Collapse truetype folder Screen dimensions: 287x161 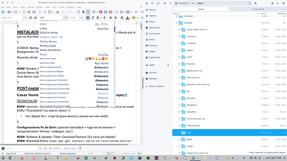[176, 23]
